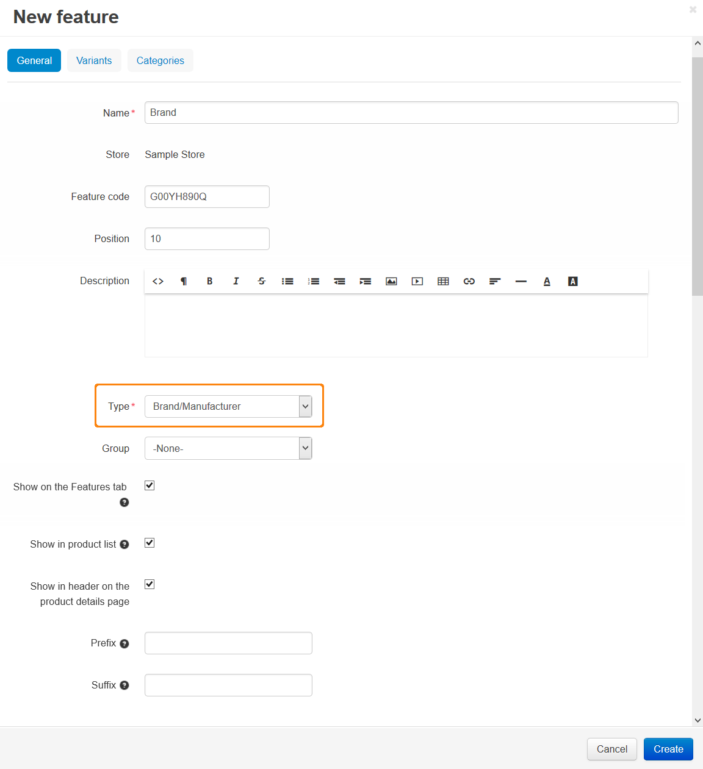Uncheck Show in product list
Image resolution: width=703 pixels, height=769 pixels.
(150, 543)
